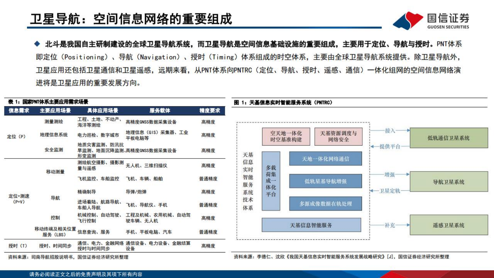
Task: Select the blue diamond bullet icon
Action: [x=36, y=43]
